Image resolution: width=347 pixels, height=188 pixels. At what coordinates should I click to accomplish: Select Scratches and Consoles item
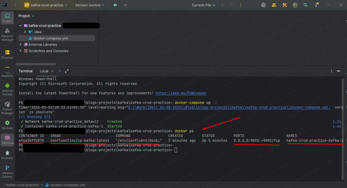coord(48,51)
